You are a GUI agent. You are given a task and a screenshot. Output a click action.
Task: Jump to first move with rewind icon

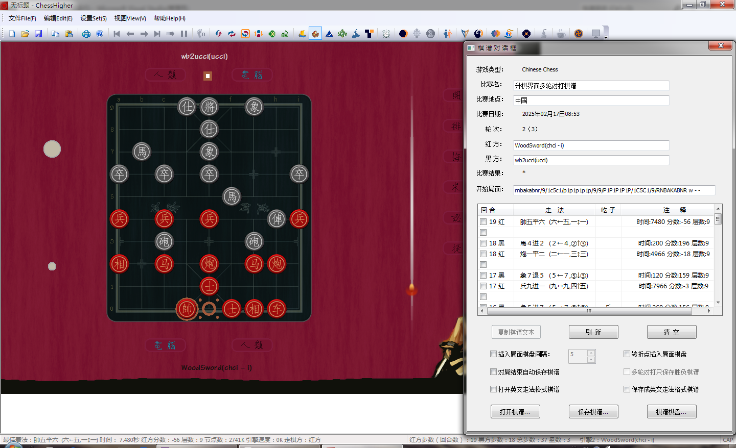click(x=117, y=34)
